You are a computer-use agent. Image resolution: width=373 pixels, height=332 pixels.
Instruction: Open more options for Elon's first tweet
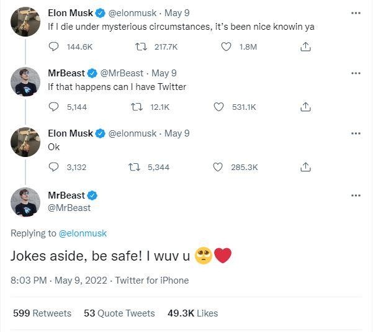pyautogui.click(x=356, y=13)
